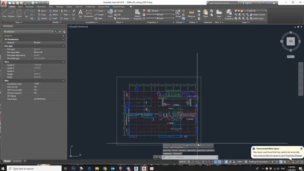Viewport: 304px width, 171px height.
Task: Click the Move tool
Action: tap(42, 11)
